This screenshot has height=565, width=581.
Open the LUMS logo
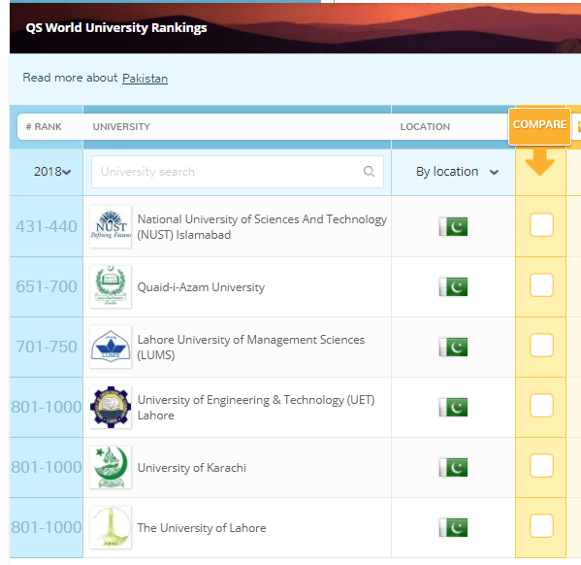point(111,347)
